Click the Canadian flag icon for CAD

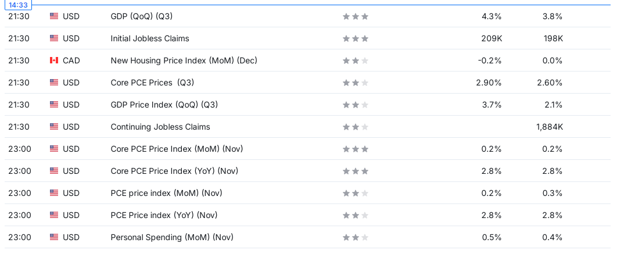[x=54, y=60]
